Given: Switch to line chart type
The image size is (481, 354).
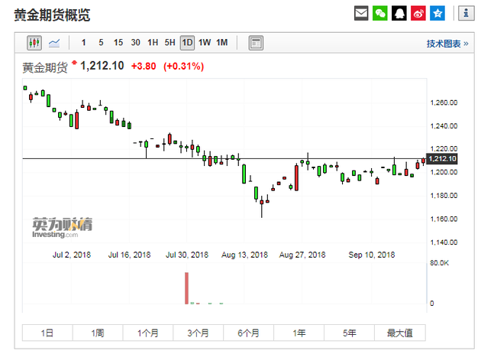Looking at the screenshot, I should (x=54, y=43).
